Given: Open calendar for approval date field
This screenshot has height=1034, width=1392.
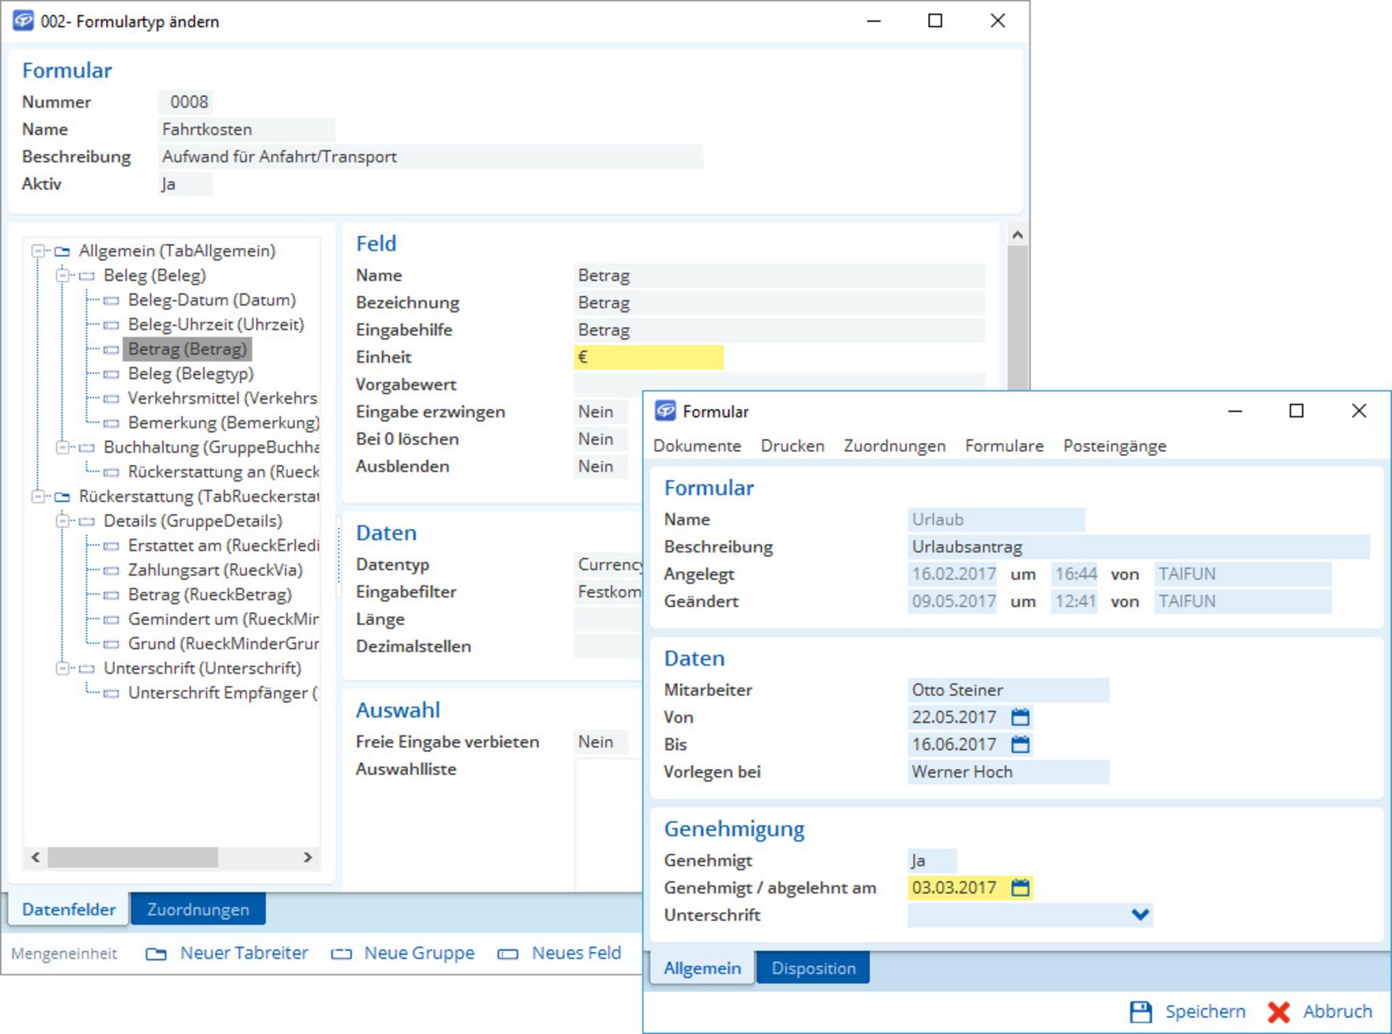Looking at the screenshot, I should [x=1020, y=888].
